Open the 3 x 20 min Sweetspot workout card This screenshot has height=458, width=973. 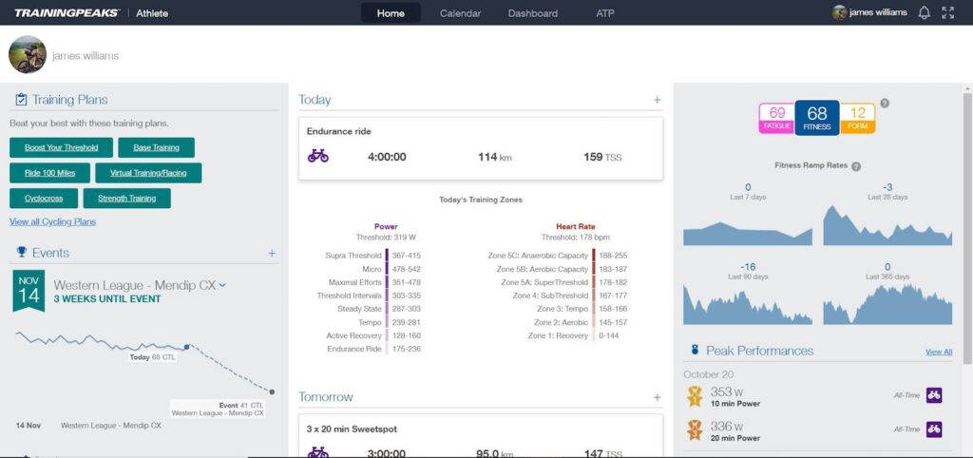click(x=480, y=436)
